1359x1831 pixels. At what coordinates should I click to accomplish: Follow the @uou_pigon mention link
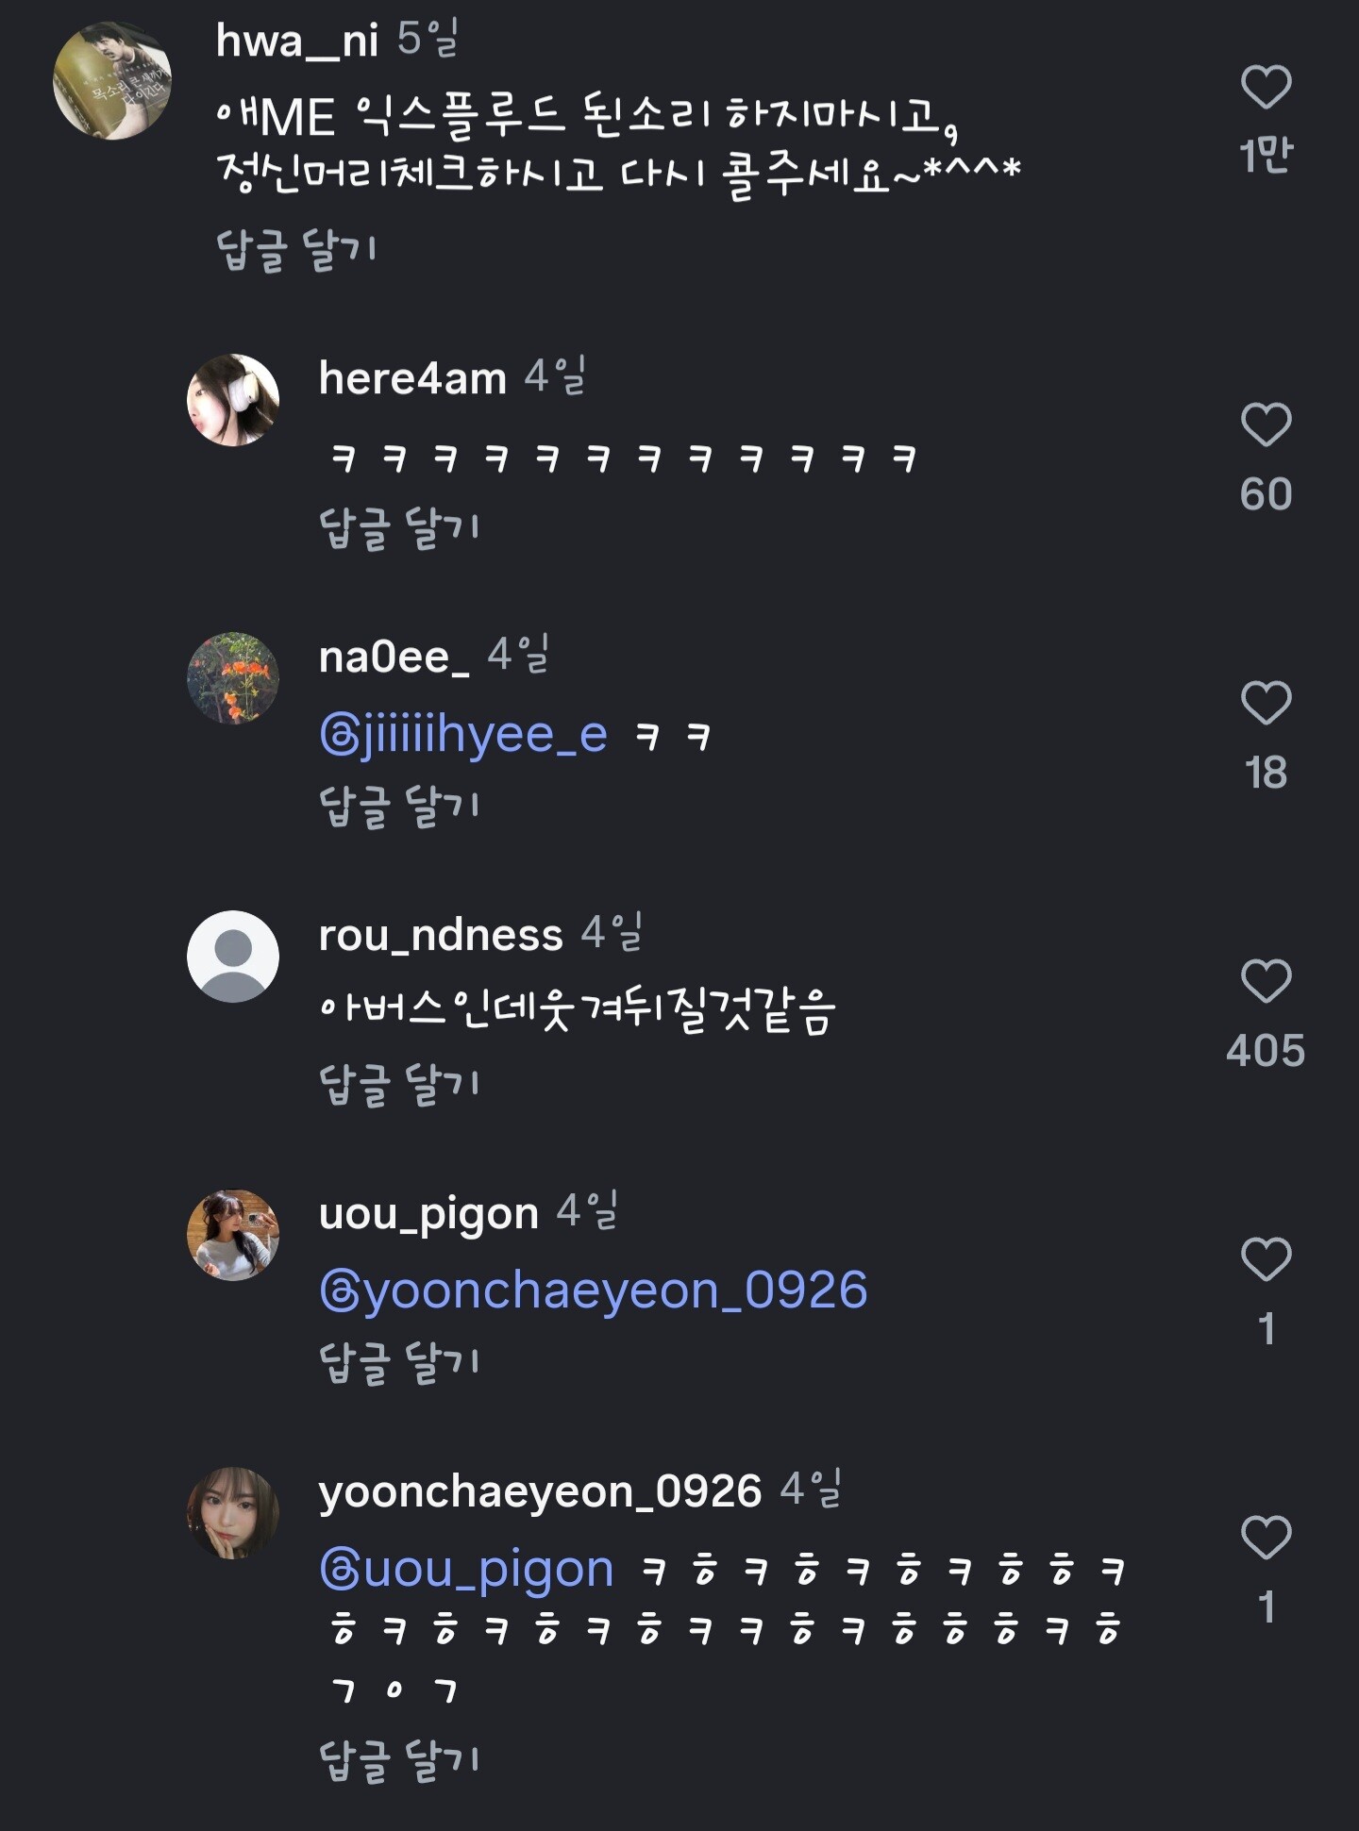tap(466, 1569)
